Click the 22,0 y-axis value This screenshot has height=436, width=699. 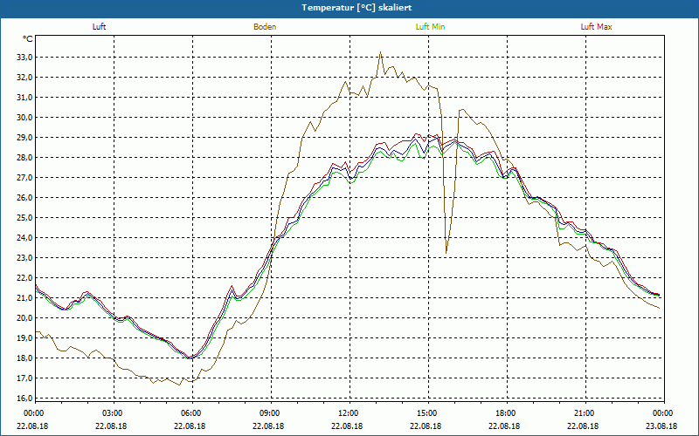(x=24, y=277)
